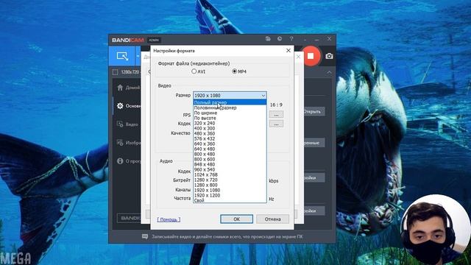Select 960 x 540 resolution

pyautogui.click(x=230, y=169)
